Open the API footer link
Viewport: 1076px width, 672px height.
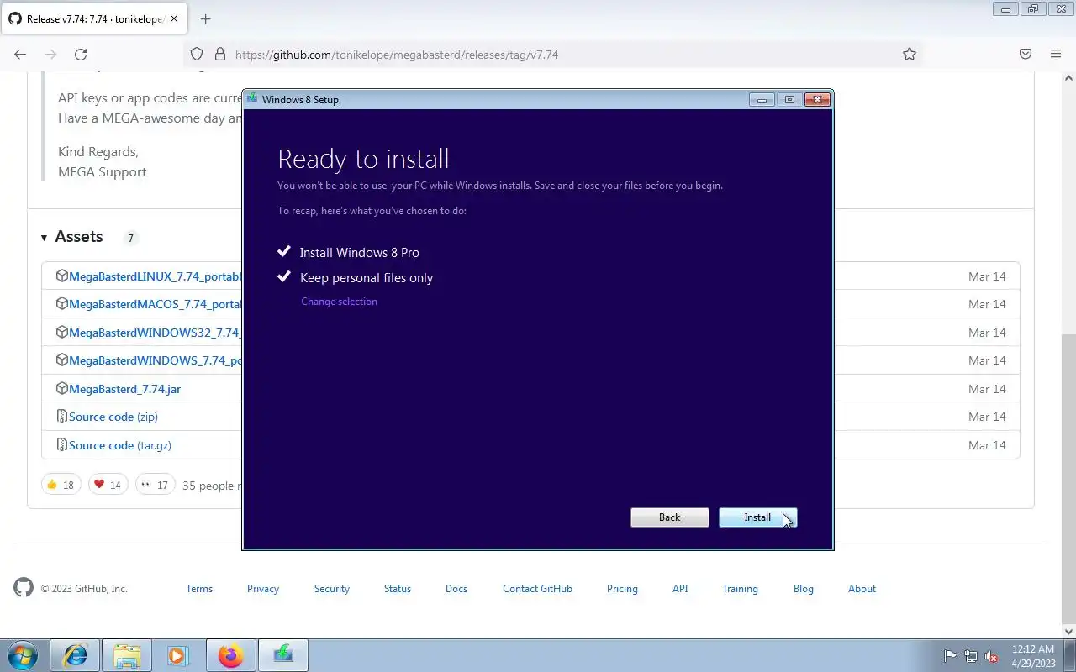680,589
